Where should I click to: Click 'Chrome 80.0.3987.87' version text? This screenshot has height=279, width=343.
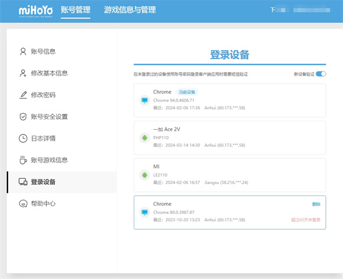(174, 212)
